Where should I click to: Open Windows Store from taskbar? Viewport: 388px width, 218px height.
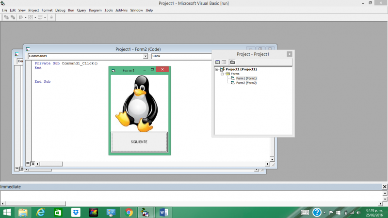tap(58, 213)
